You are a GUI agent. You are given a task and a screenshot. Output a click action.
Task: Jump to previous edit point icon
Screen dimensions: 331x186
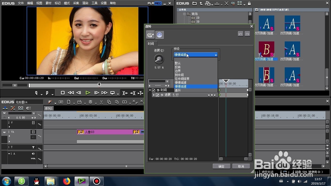[125, 93]
